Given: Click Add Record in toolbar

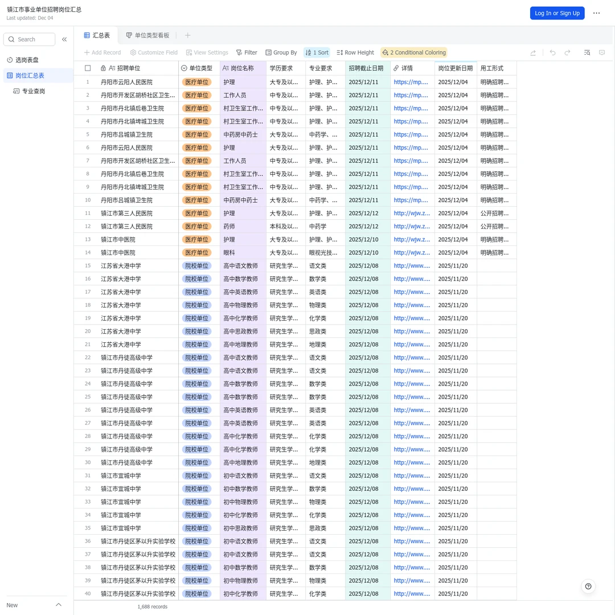Looking at the screenshot, I should click(x=102, y=52).
